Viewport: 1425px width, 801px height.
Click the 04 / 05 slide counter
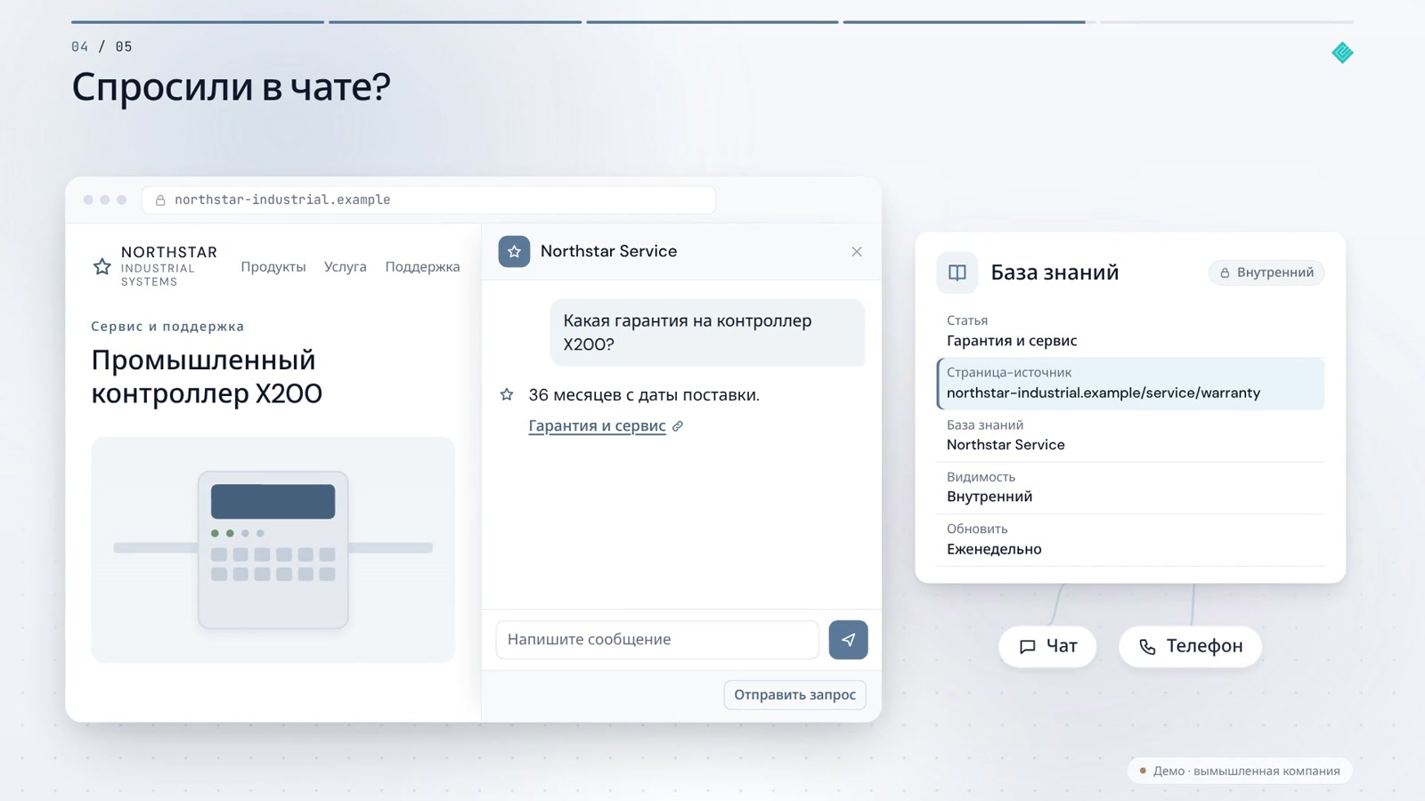coord(102,46)
